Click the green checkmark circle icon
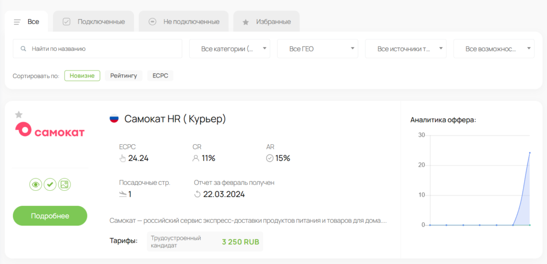 click(x=50, y=184)
